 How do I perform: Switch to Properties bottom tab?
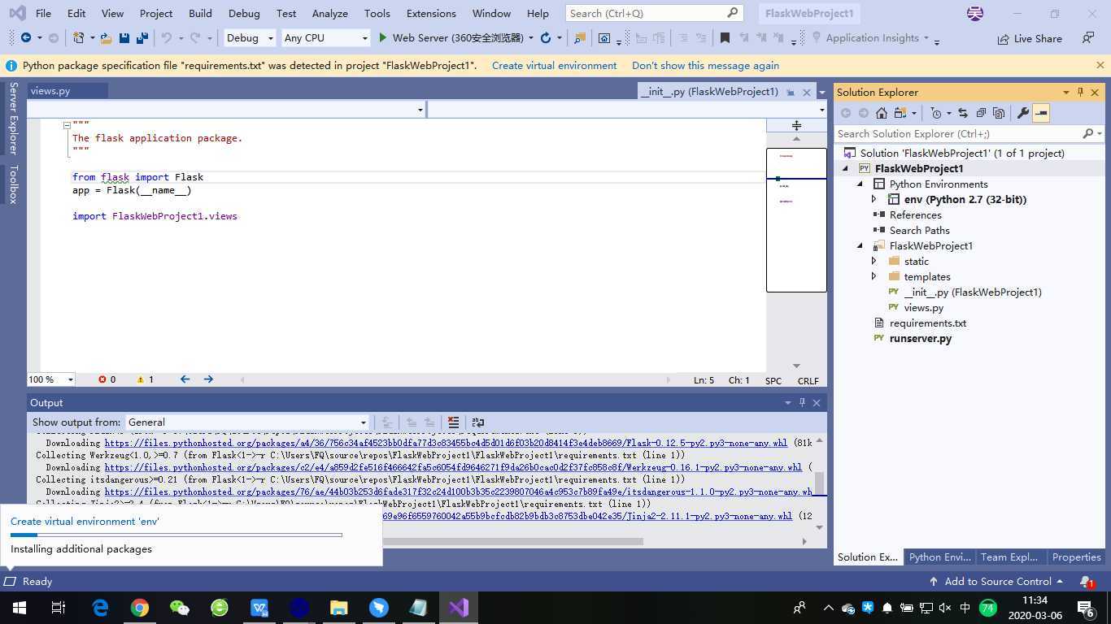click(x=1076, y=557)
